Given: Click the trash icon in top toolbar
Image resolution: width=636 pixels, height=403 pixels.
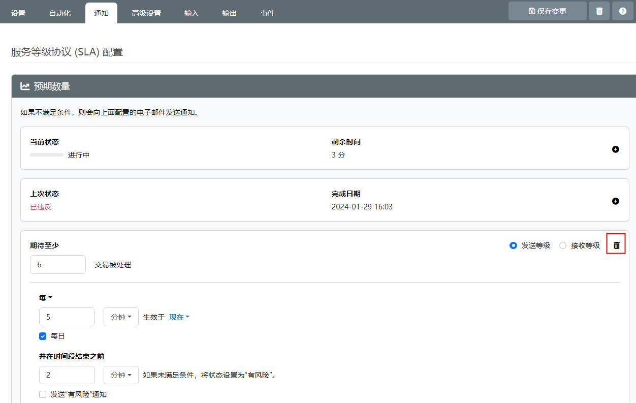Looking at the screenshot, I should (x=599, y=11).
